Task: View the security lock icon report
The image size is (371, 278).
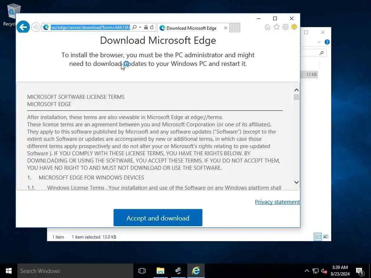Action: coord(146,28)
